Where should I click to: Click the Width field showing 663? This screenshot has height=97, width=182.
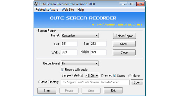pyautogui.click(x=69, y=52)
